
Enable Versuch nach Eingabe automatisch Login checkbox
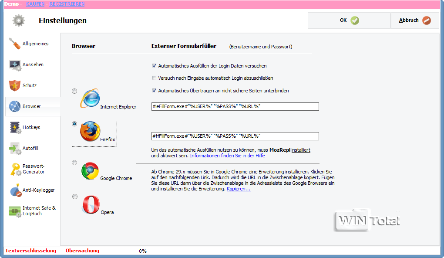pyautogui.click(x=154, y=78)
